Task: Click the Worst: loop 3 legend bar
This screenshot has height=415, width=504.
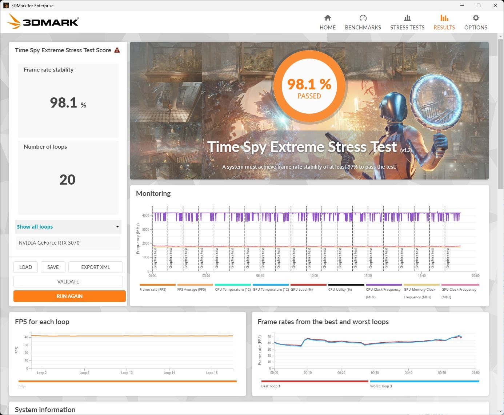Action: [x=425, y=381]
